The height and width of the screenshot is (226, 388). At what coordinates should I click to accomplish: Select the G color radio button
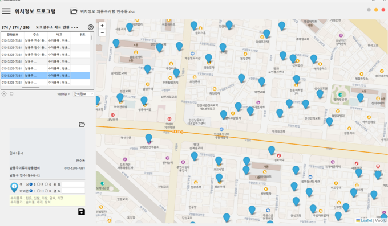[46, 184]
